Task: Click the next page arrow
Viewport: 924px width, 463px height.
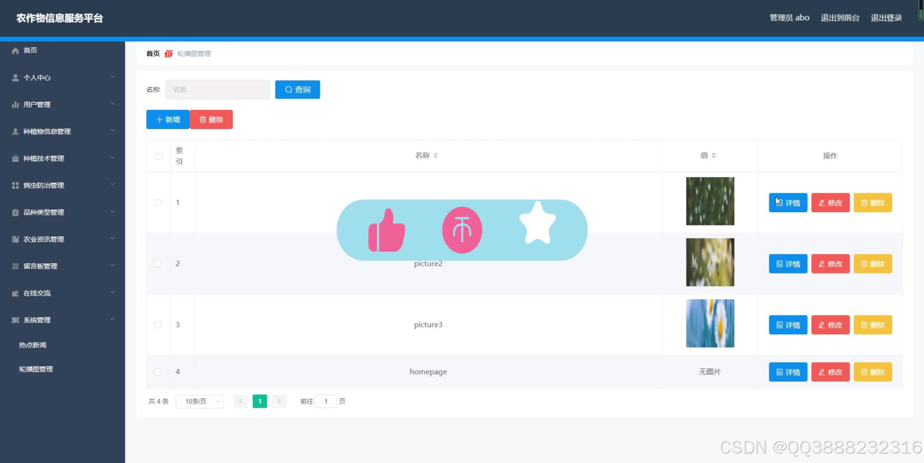Action: pyautogui.click(x=279, y=401)
